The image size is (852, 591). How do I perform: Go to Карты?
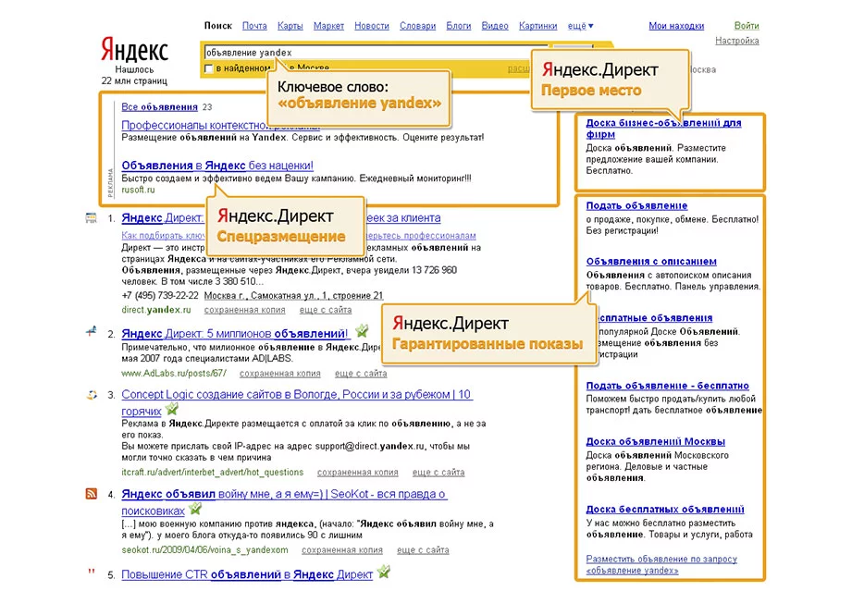[290, 26]
